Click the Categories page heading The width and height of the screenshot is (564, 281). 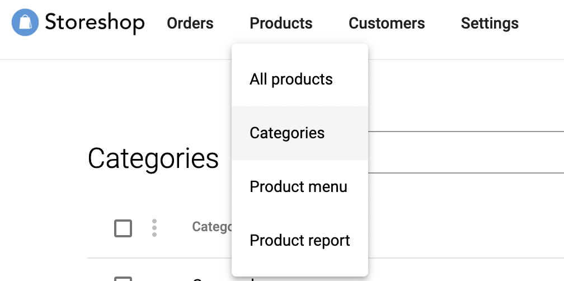(x=153, y=158)
